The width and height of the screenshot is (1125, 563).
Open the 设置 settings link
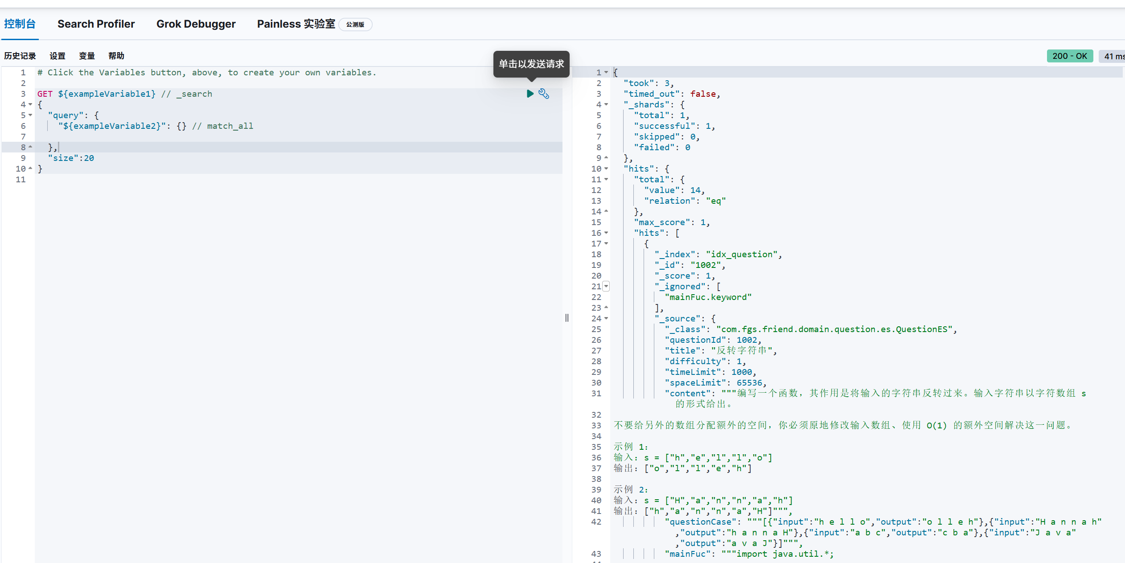point(57,56)
